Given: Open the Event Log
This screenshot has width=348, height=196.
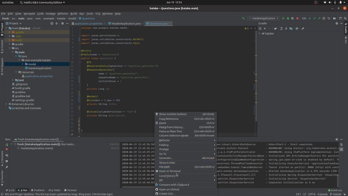Looking at the screenshot, I should (x=335, y=190).
